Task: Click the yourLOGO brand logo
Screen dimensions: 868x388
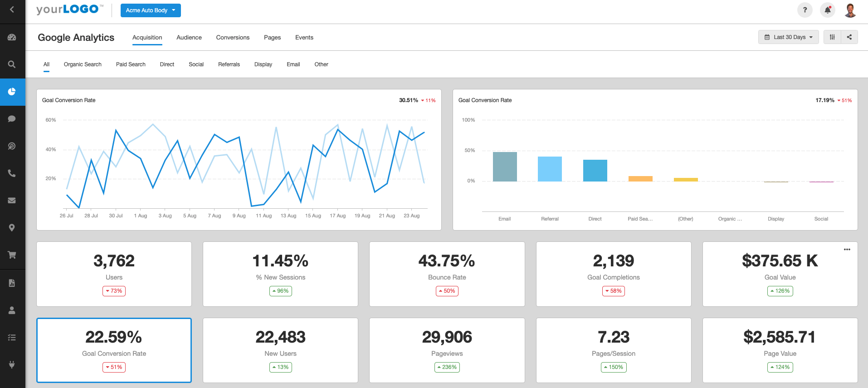Action: [70, 10]
